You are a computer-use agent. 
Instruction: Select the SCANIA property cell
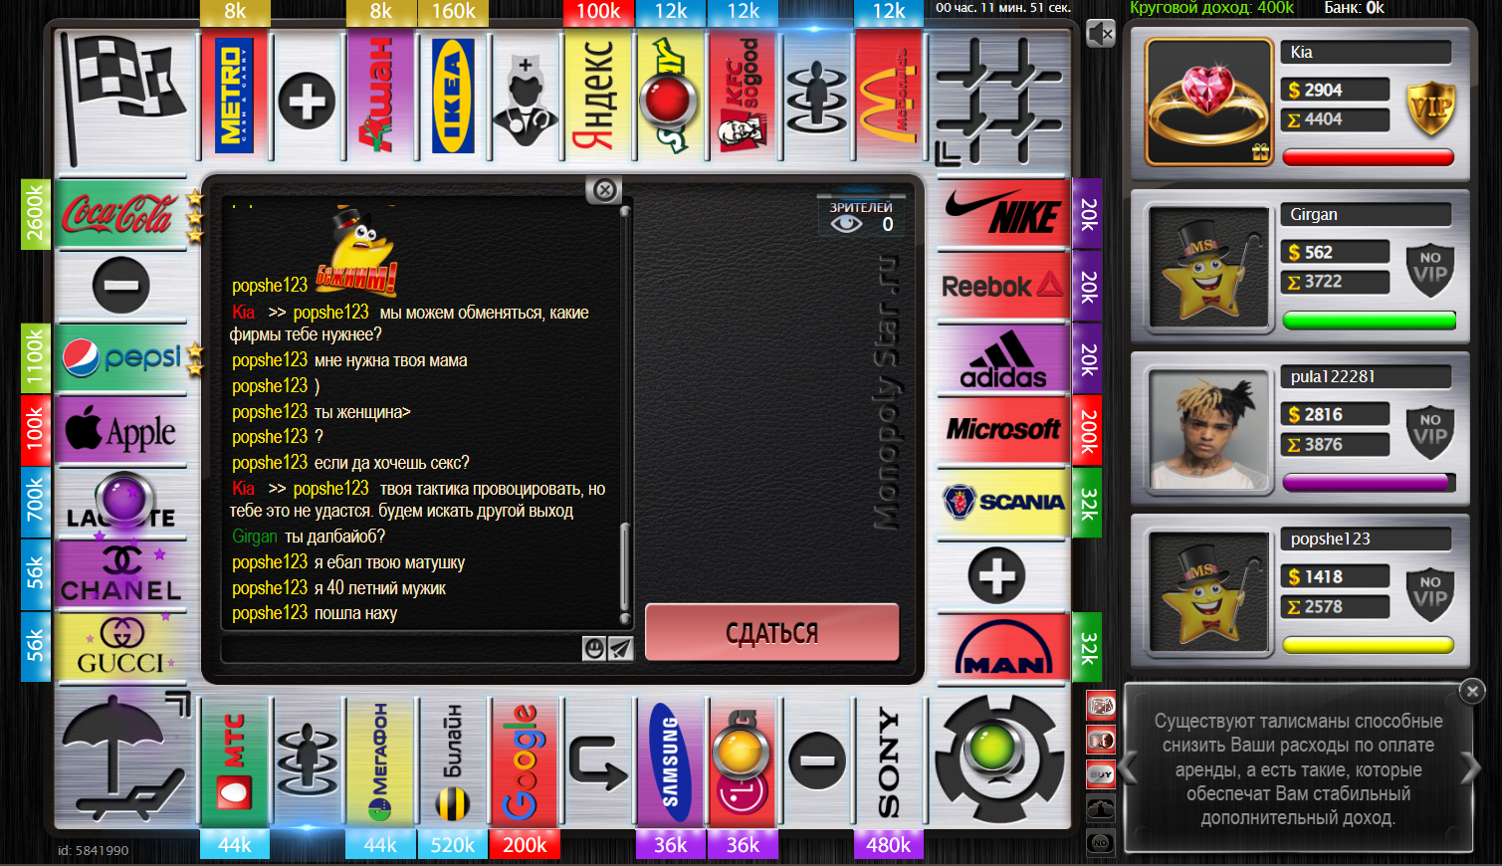tap(1003, 503)
